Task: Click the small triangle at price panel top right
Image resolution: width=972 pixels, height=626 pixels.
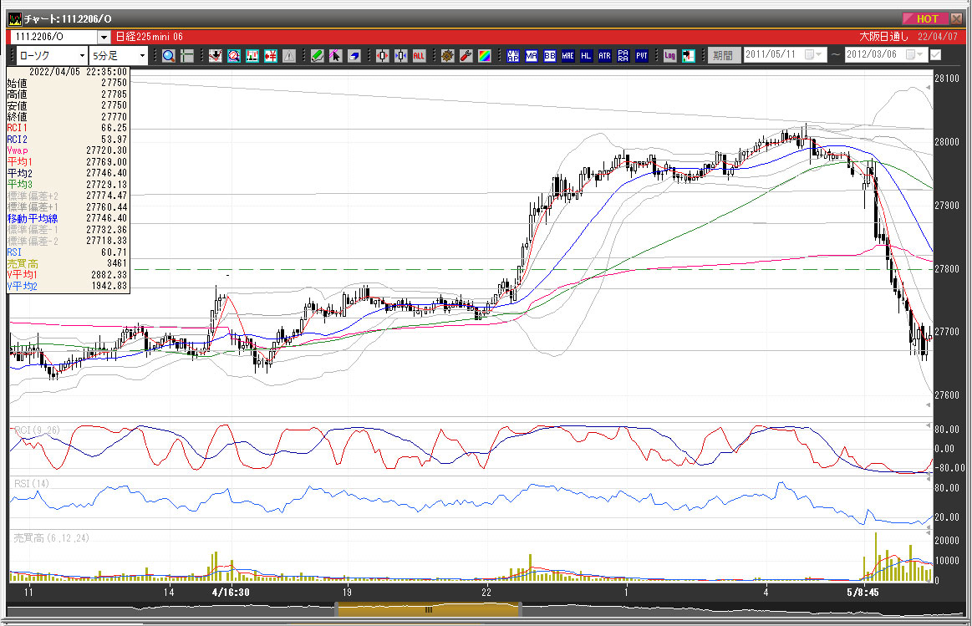Action: (x=928, y=88)
